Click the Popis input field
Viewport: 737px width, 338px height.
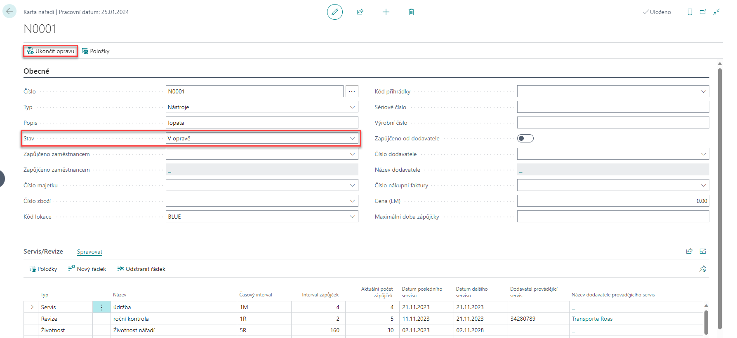click(x=261, y=123)
